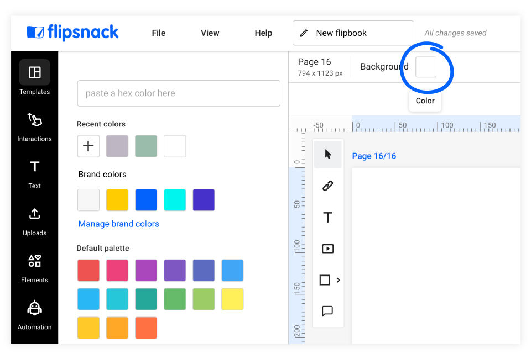Add a new recent color with the plus swatch
Screen dimensions: 531x359
click(88, 146)
